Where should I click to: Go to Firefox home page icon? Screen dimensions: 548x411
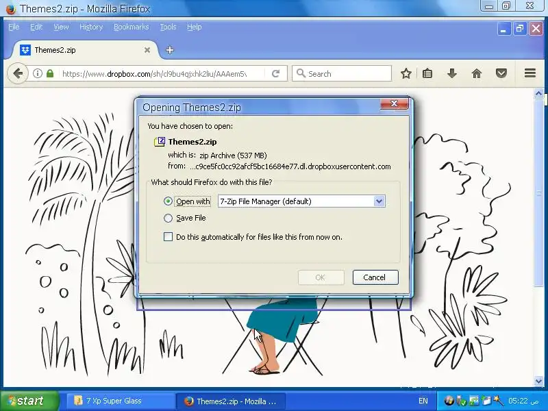477,73
